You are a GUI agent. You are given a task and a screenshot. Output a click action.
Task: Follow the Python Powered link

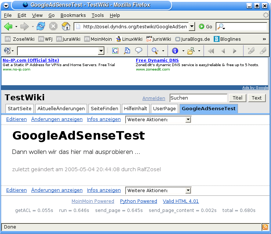tap(138, 201)
